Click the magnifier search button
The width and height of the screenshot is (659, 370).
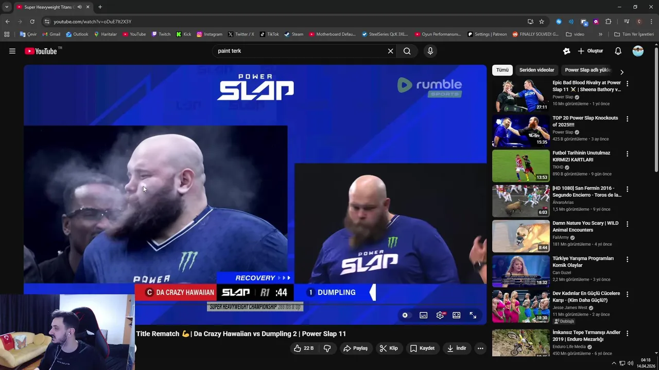(x=407, y=51)
